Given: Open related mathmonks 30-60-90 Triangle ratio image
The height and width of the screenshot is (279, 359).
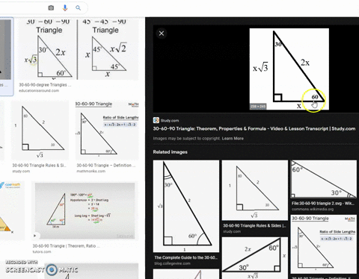Looking at the screenshot, I should [x=323, y=245].
